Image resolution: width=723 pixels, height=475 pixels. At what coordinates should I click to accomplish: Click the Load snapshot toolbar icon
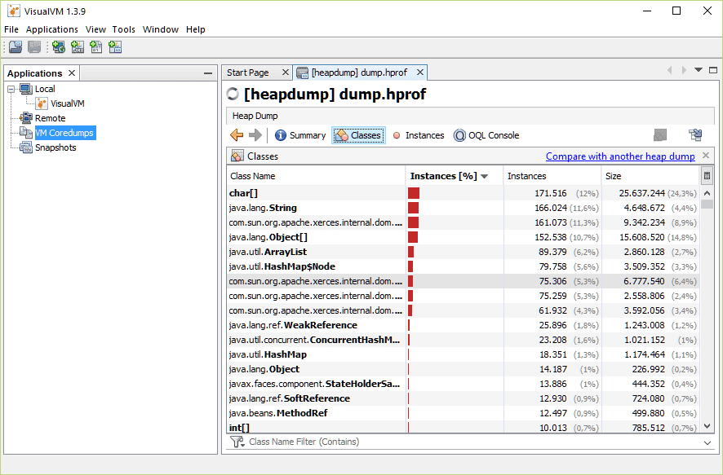(x=16, y=47)
